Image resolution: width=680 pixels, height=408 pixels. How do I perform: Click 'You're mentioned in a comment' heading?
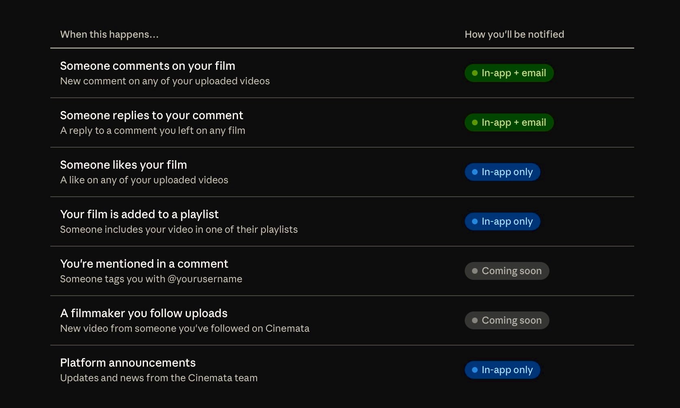click(144, 264)
